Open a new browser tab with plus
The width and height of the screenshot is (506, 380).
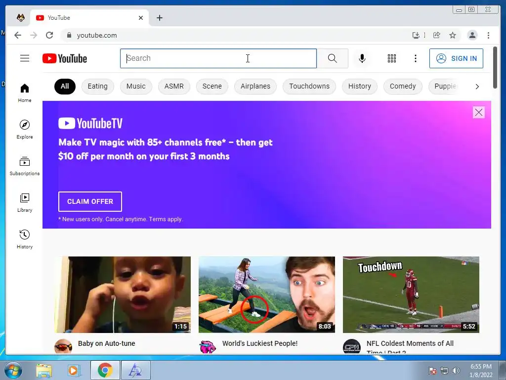[160, 18]
